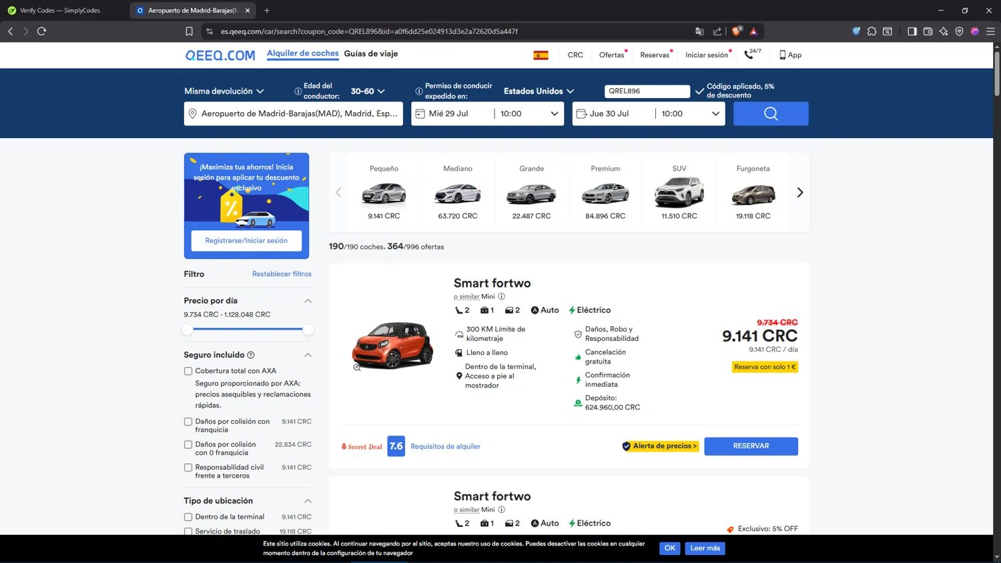
Task: Click the QEEQ.COM logo
Action: [x=220, y=55]
